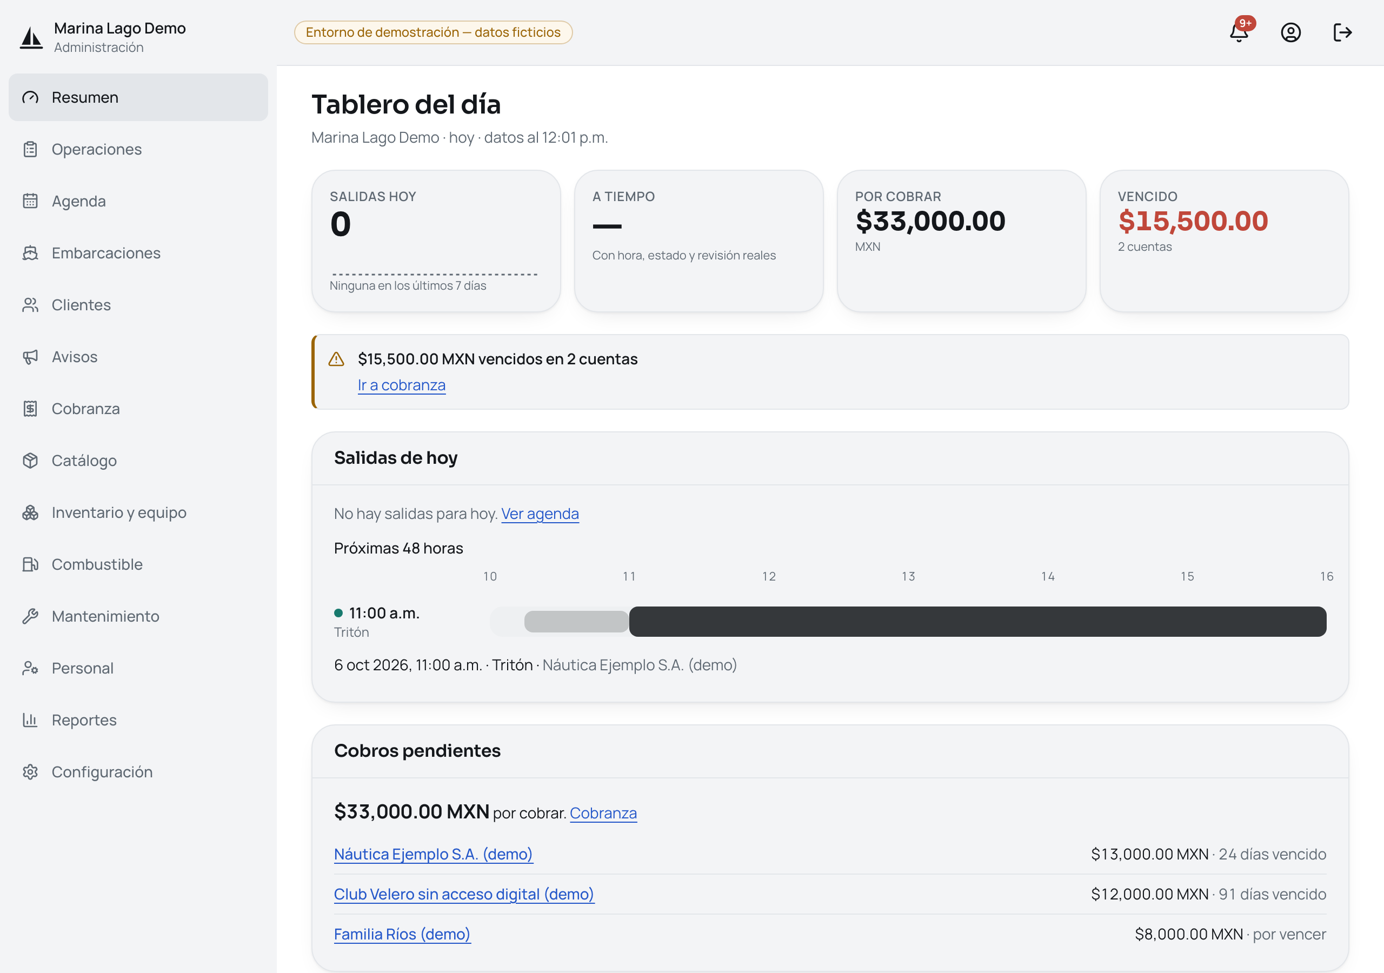Click '$13,000.00 MXN · 24 días vencido'

pyautogui.click(x=1208, y=854)
